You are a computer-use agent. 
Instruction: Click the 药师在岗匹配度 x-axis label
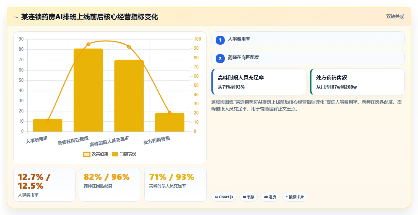tap(73, 141)
